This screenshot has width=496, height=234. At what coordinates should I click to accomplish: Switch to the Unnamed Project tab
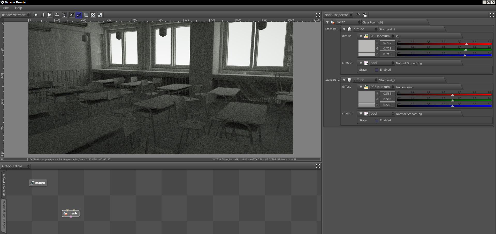click(x=4, y=185)
